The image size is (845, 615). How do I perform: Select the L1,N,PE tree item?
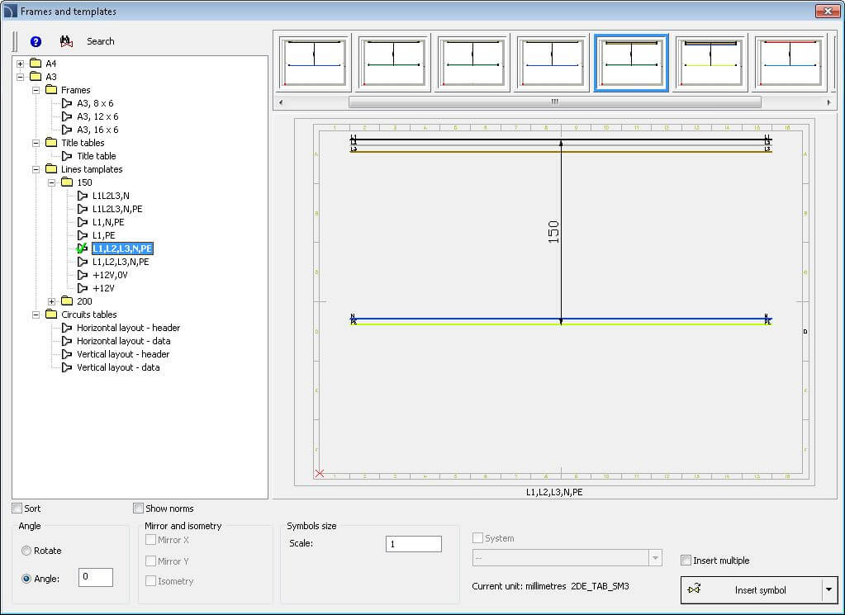click(x=108, y=222)
